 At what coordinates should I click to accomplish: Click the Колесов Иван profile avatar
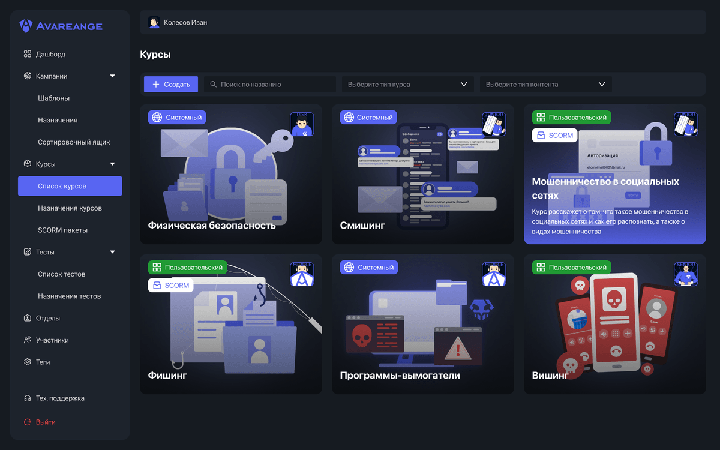click(153, 22)
